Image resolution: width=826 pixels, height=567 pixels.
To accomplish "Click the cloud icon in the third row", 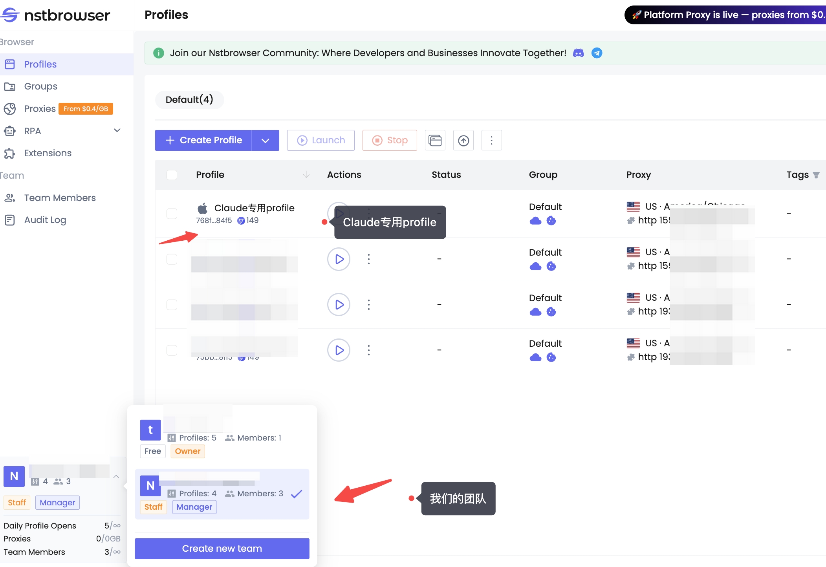I will coord(535,312).
